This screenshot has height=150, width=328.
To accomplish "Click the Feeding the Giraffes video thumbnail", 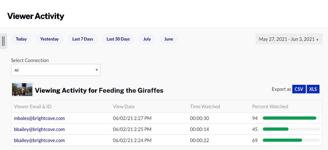I will coord(22,89).
